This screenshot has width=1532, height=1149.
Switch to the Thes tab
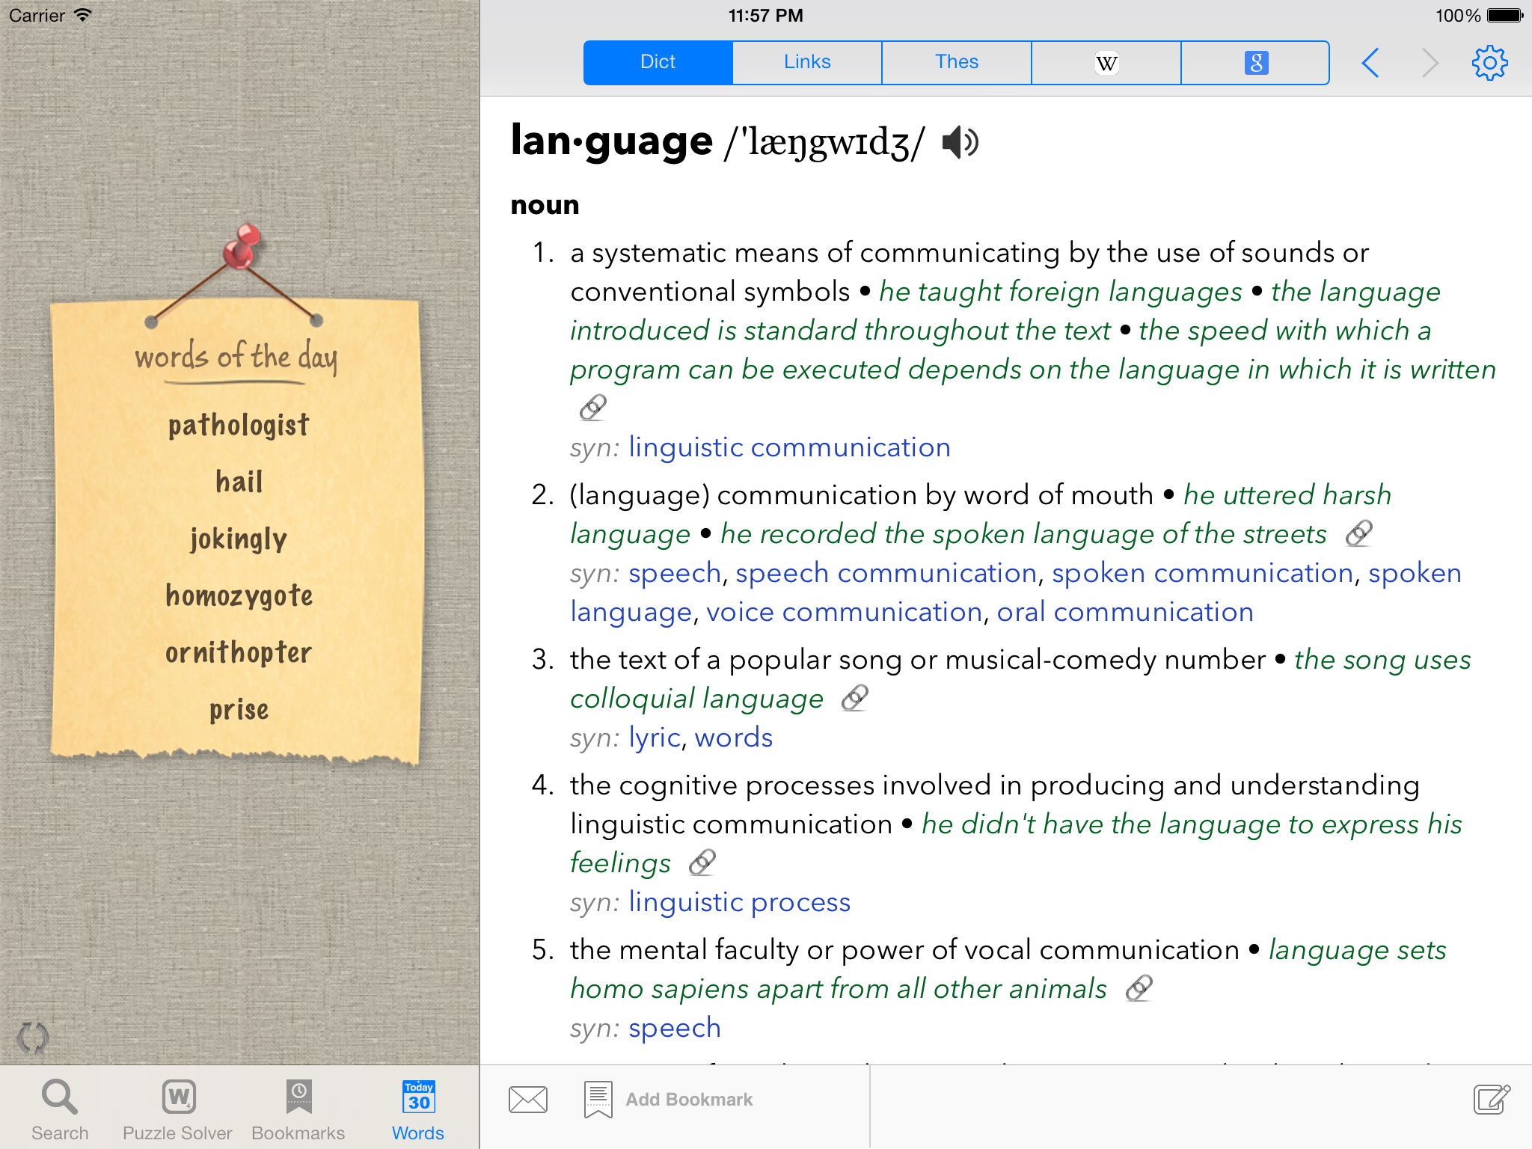pos(957,63)
